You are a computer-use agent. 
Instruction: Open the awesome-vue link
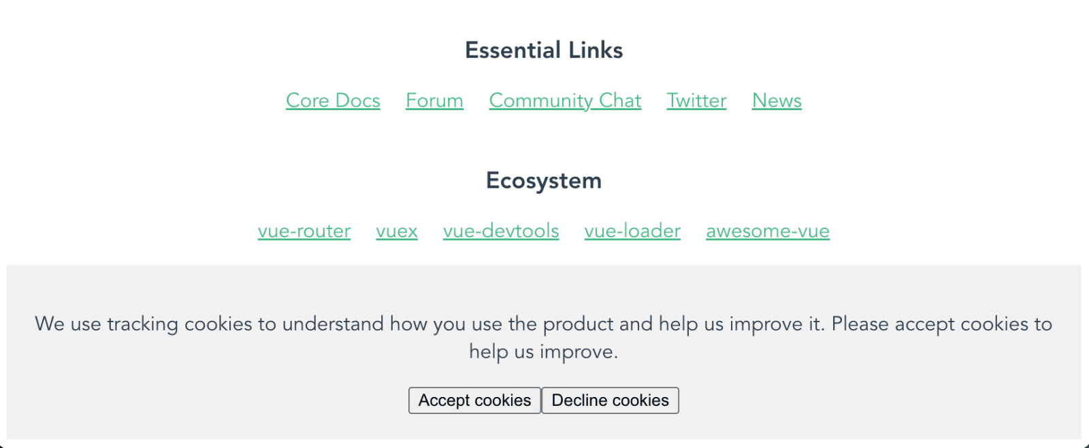coord(768,231)
